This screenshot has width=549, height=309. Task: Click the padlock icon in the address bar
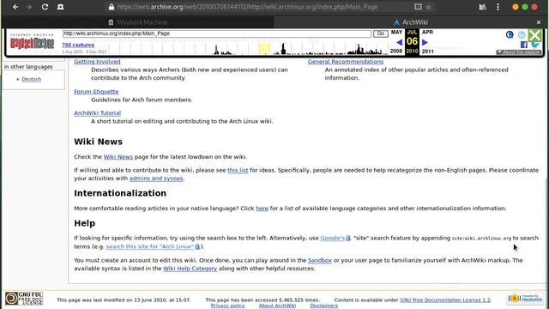(111, 7)
